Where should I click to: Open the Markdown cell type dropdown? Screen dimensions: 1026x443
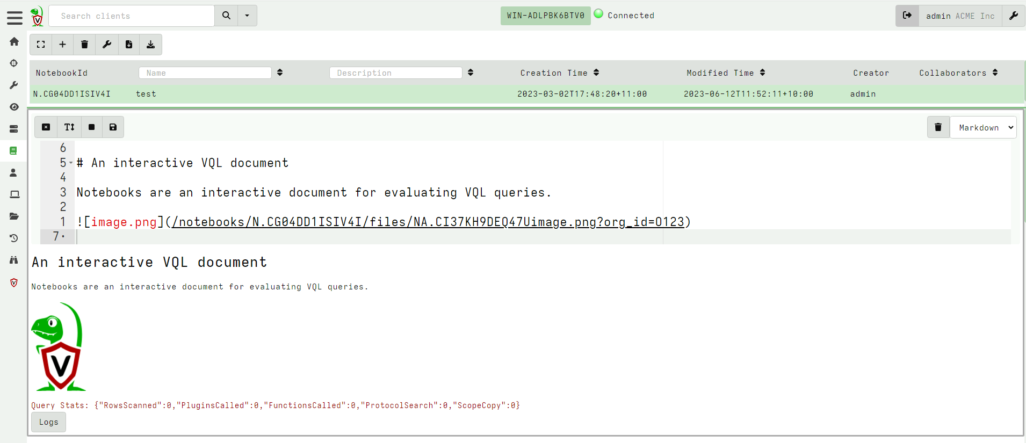point(983,128)
